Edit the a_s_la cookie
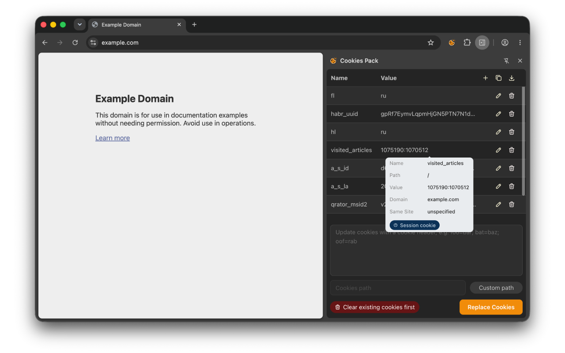This screenshot has width=565, height=353. pyautogui.click(x=498, y=186)
